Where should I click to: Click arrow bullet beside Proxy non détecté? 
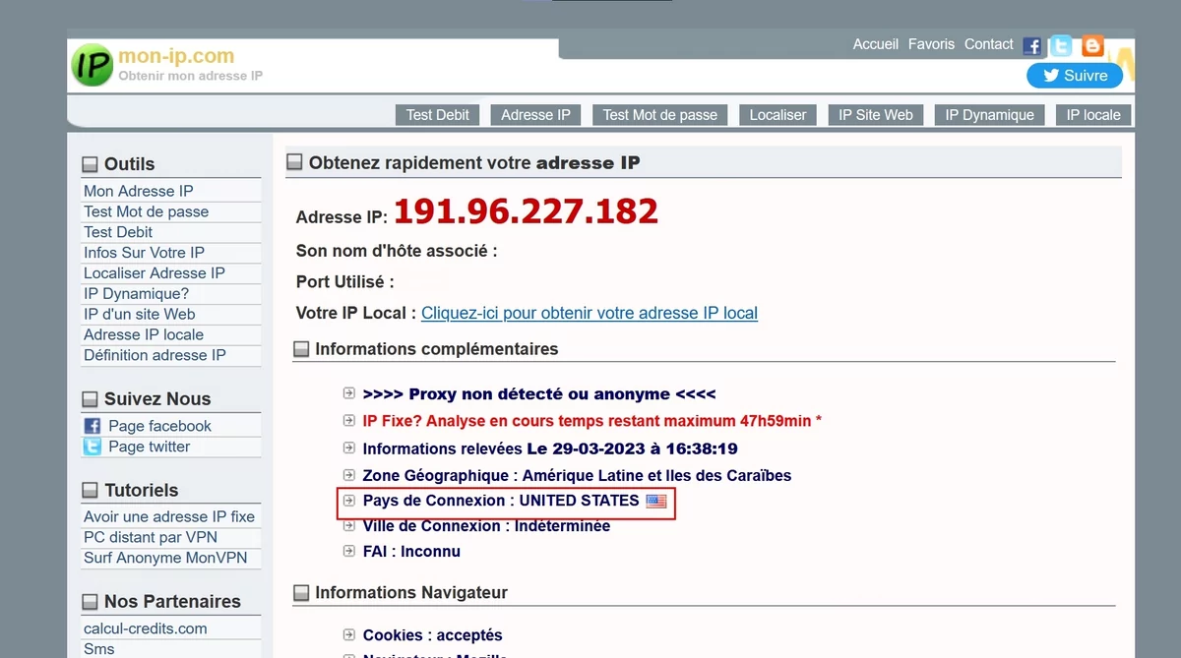[348, 393]
